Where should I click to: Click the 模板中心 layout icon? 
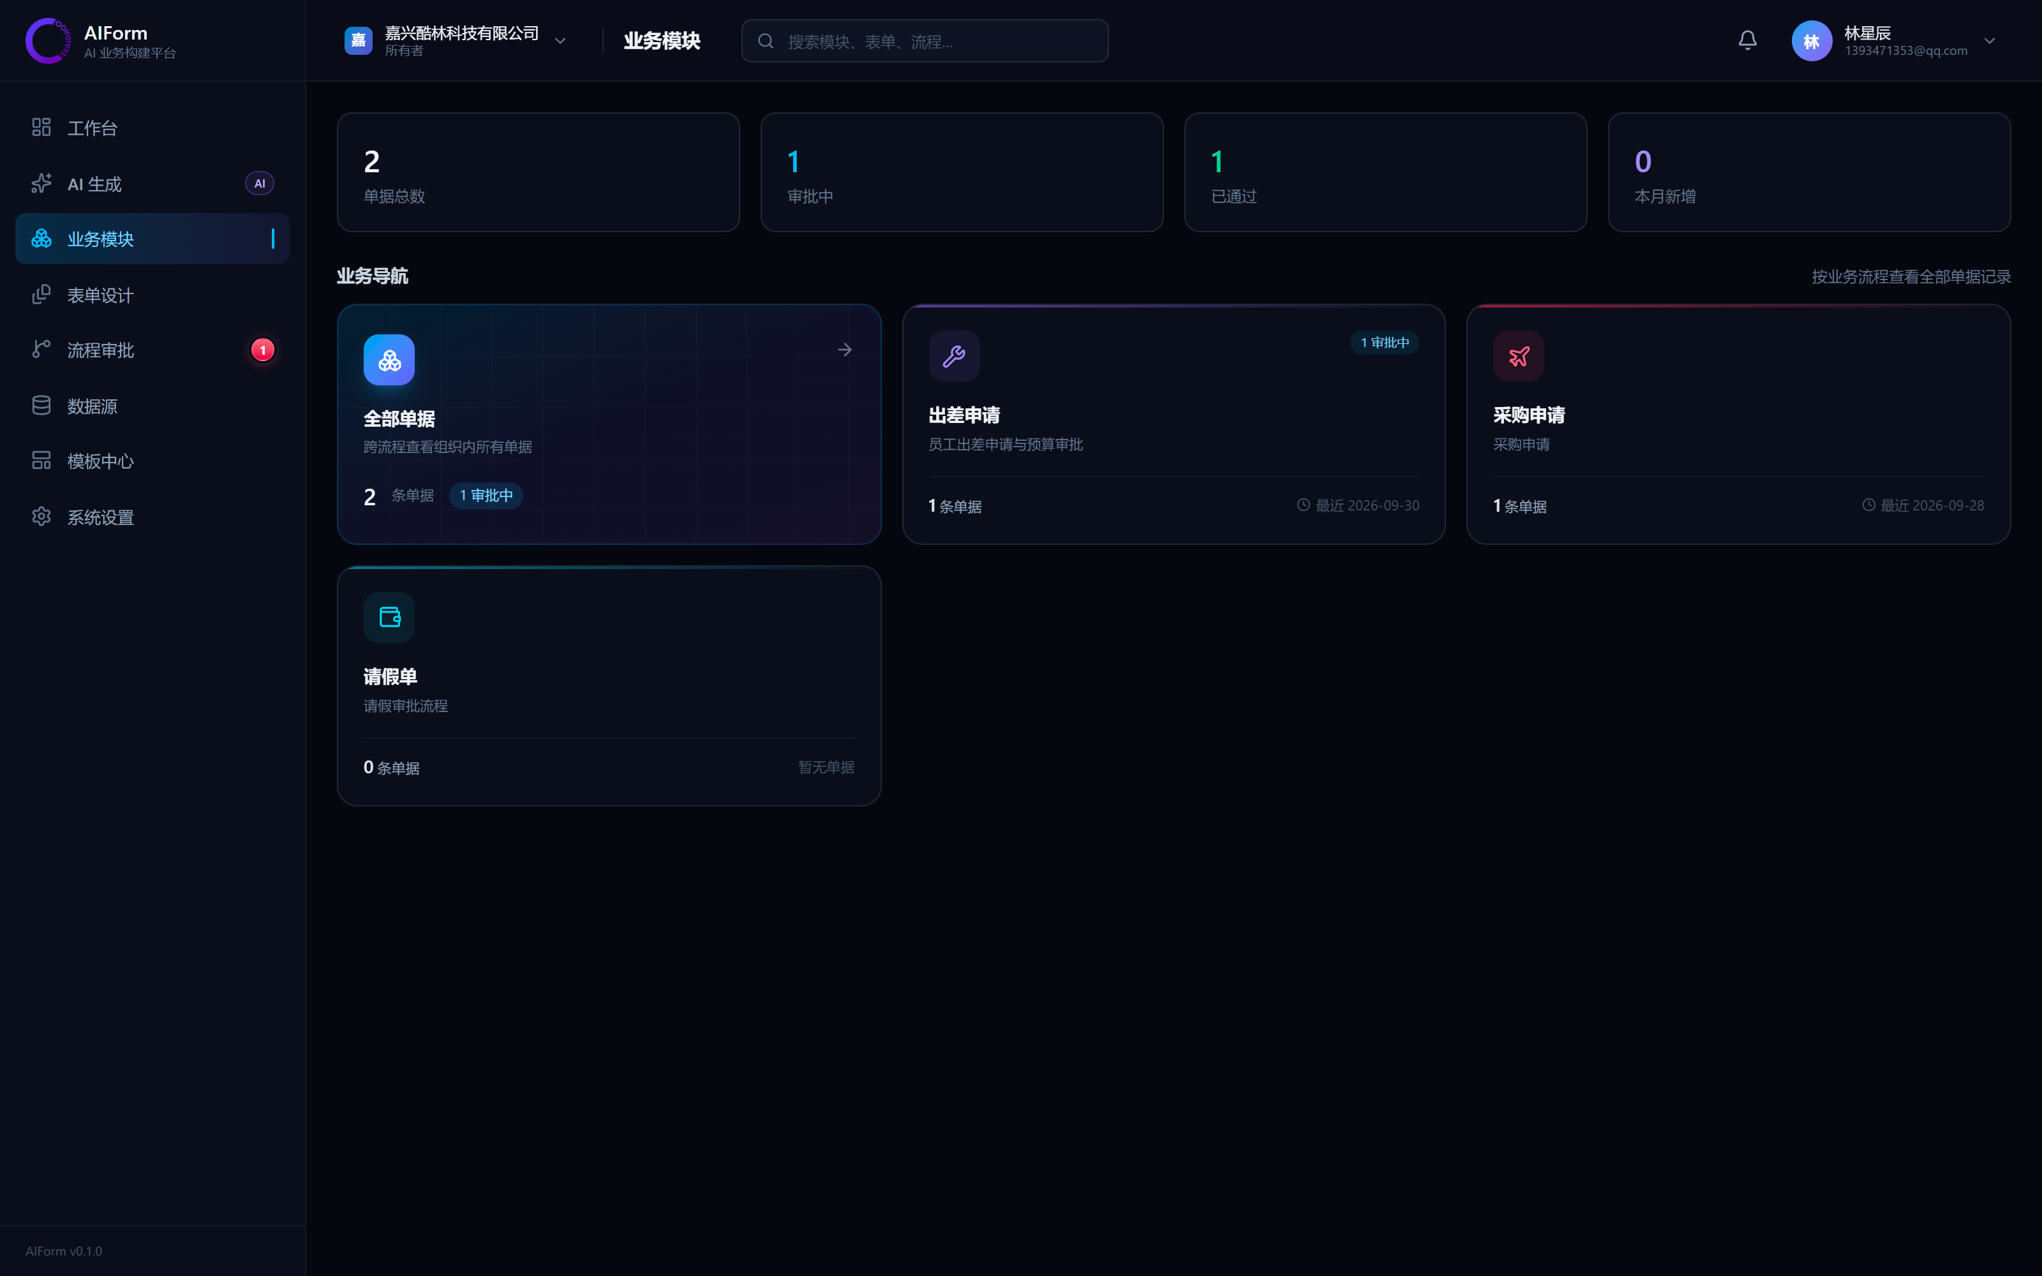pos(41,461)
